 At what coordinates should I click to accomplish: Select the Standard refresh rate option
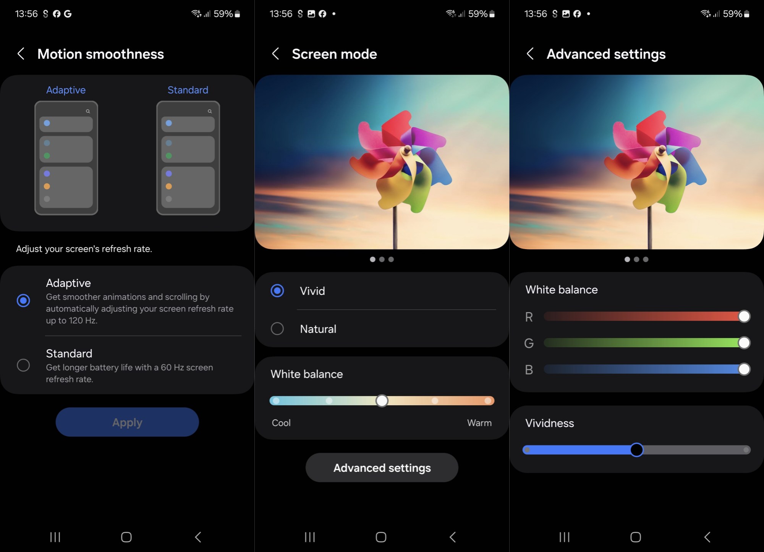[24, 366]
